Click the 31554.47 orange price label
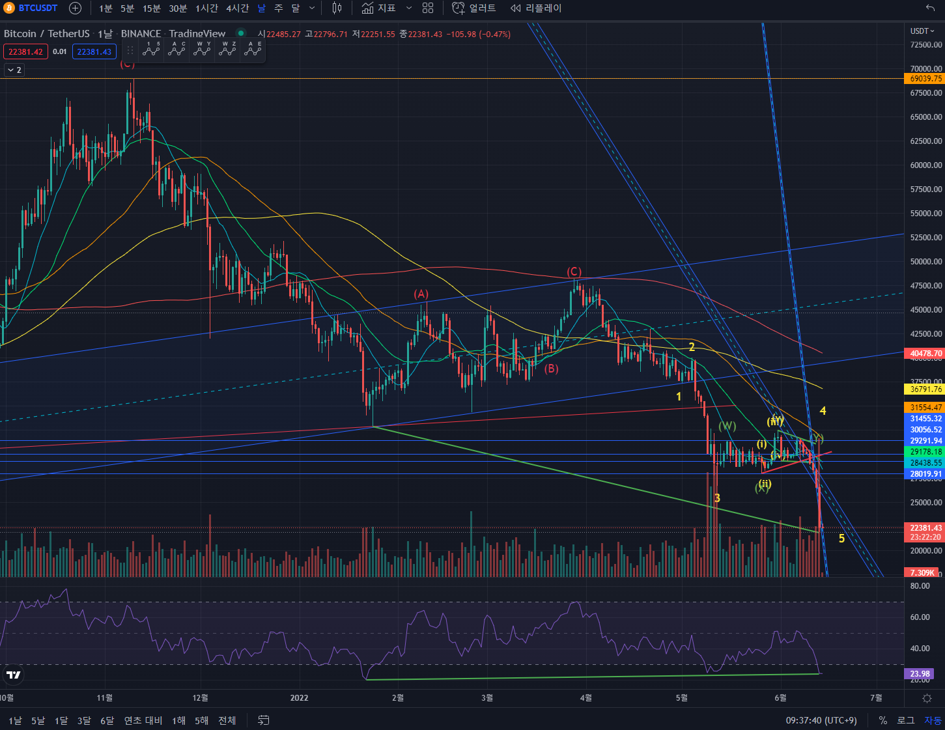945x730 pixels. point(924,408)
